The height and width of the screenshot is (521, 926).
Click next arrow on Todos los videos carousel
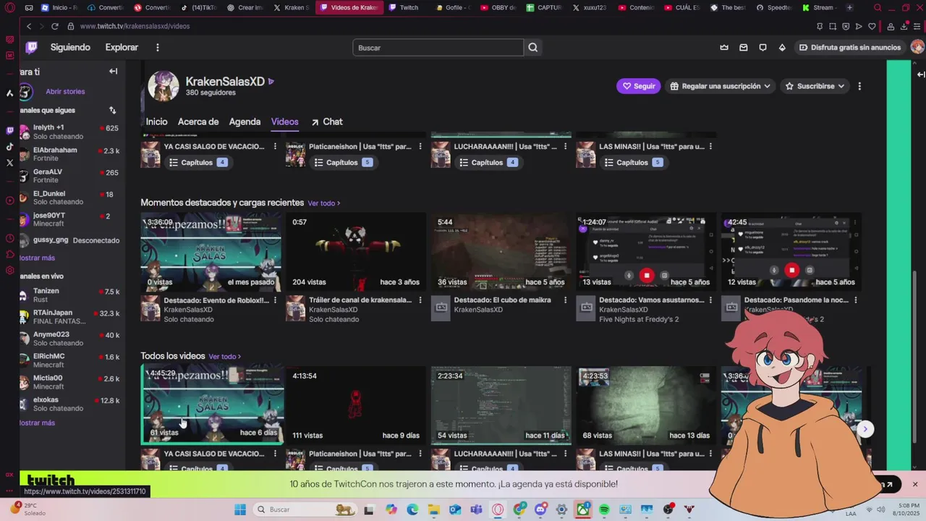pos(865,429)
